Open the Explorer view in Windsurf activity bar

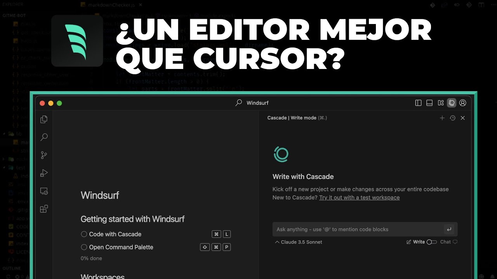(x=44, y=119)
